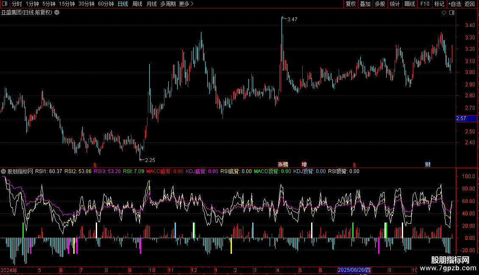Click the 标记 mark button
This screenshot has width=479, height=275.
coord(439,4)
